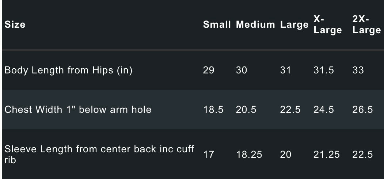Select the Small size header
Image resolution: width=384 pixels, height=179 pixels.
coord(217,25)
